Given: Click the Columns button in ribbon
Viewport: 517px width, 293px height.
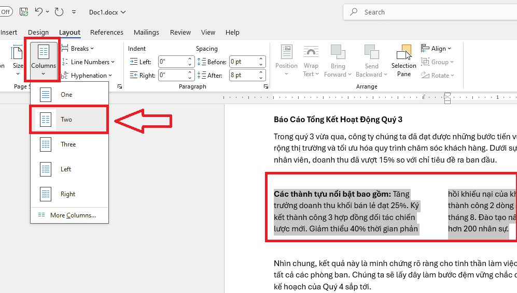Looking at the screenshot, I should (43, 61).
